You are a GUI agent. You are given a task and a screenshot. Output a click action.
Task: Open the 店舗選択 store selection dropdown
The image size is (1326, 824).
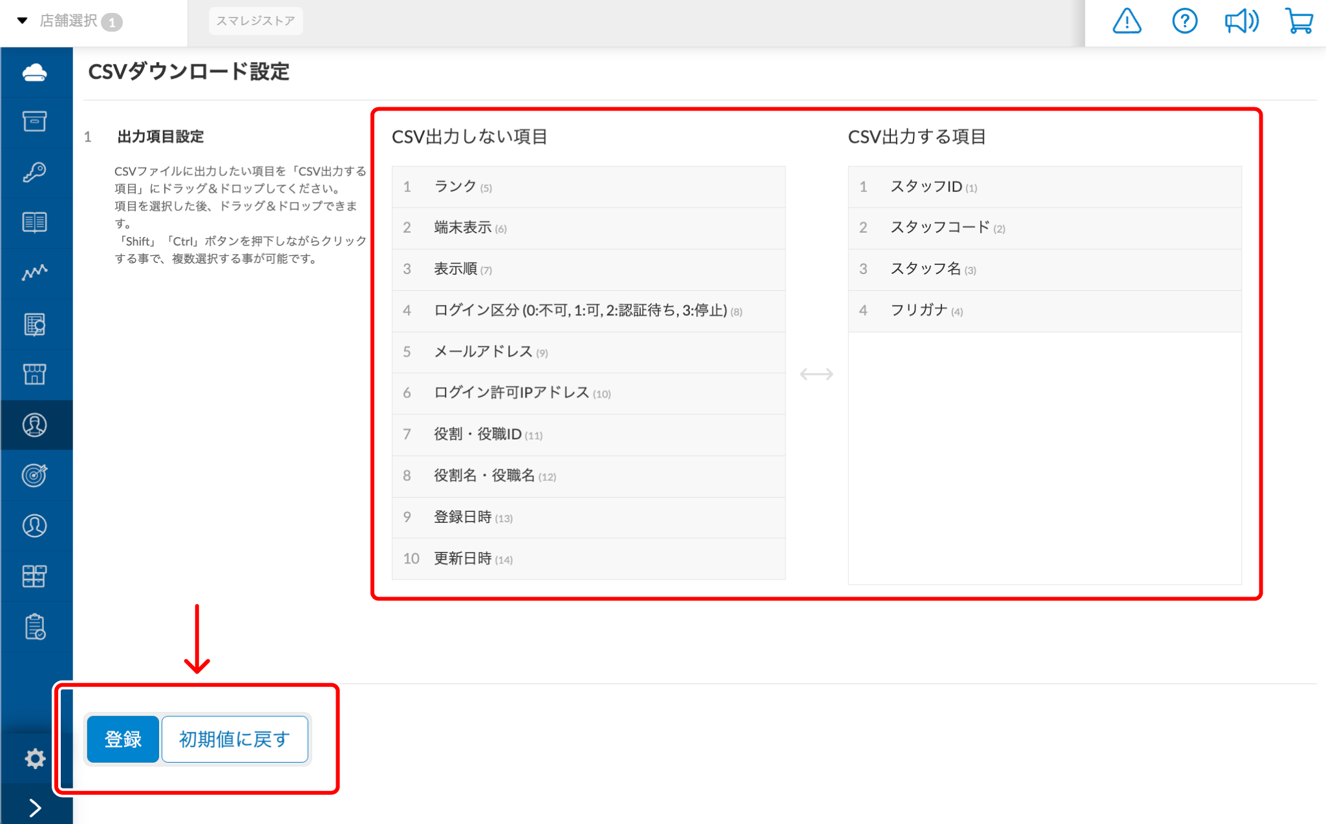69,21
